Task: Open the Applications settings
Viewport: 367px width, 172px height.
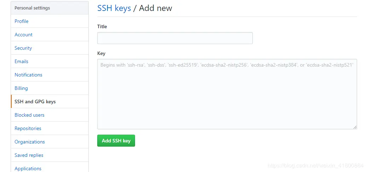Action: coord(49,167)
